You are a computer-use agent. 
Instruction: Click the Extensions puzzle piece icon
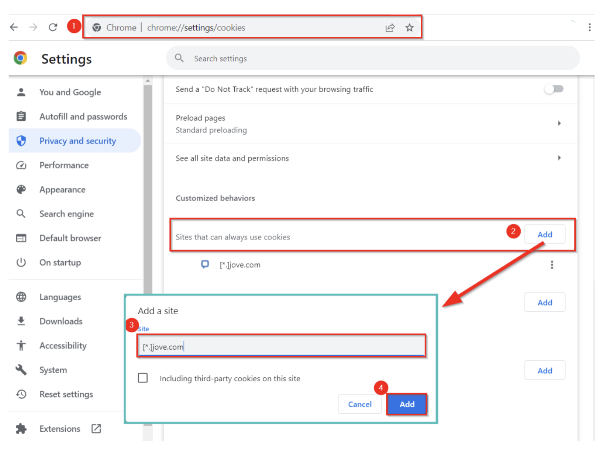point(21,429)
